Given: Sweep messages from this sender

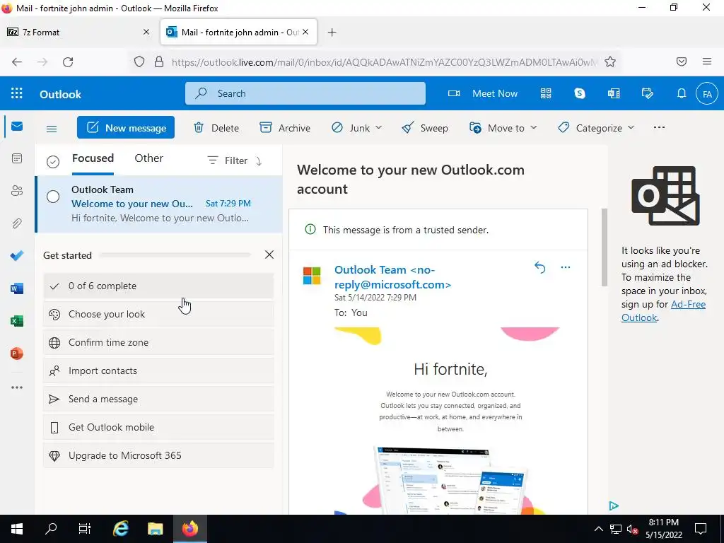Looking at the screenshot, I should tap(425, 128).
